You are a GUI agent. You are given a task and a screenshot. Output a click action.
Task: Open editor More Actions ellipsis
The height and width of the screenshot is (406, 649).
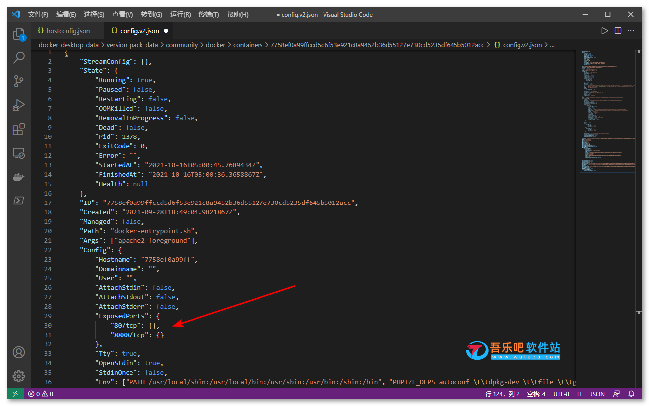pos(631,31)
